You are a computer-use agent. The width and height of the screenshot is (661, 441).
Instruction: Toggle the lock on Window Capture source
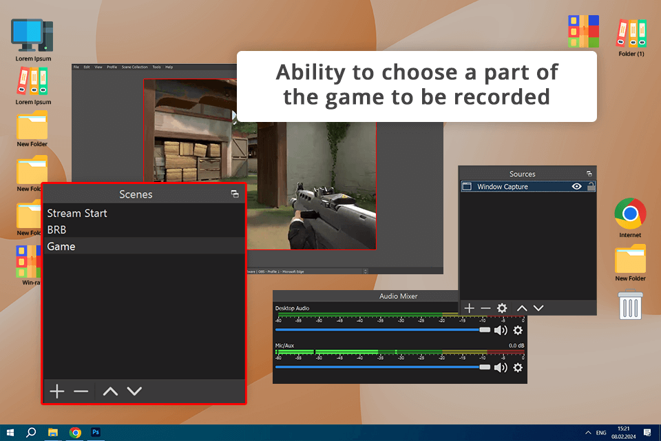[x=591, y=186]
